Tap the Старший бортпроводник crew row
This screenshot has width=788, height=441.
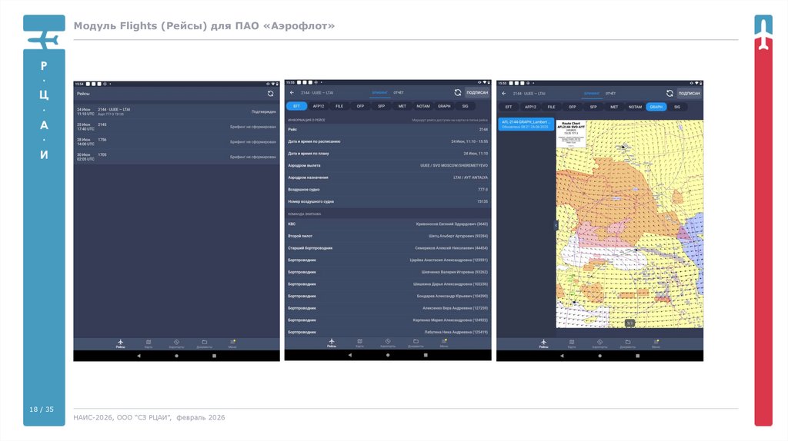pyautogui.click(x=388, y=248)
